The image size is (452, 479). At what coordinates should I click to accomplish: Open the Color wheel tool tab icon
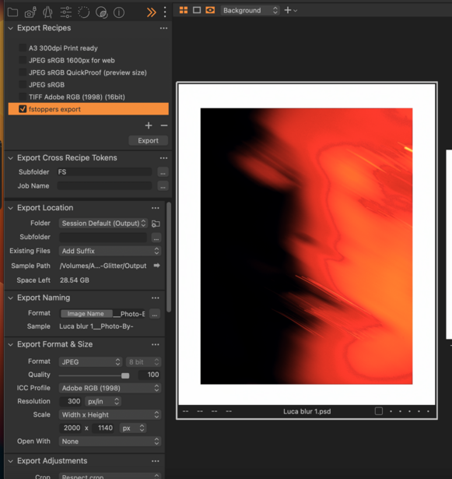click(x=101, y=12)
